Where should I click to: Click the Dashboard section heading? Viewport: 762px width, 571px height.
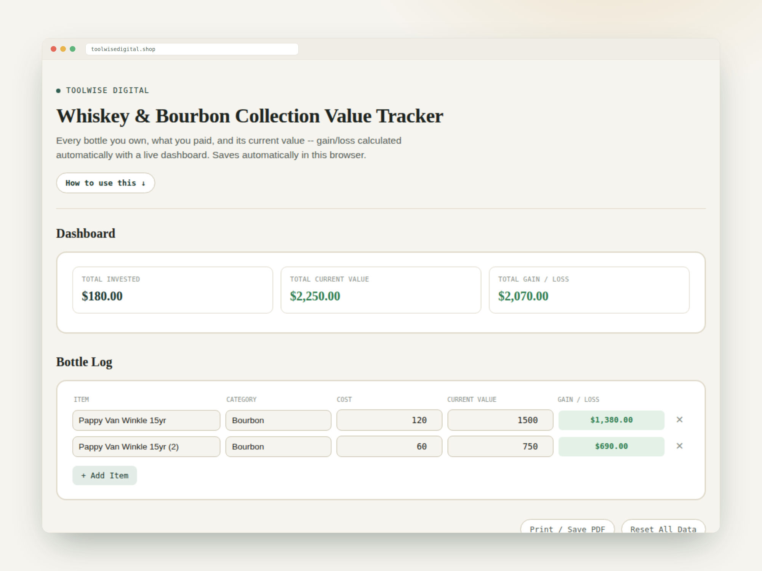(86, 233)
